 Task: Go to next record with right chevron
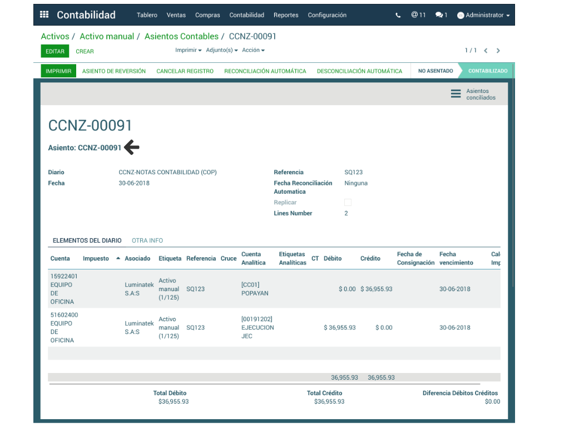(498, 51)
